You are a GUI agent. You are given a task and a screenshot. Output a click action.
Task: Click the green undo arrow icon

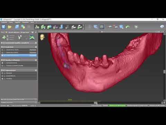[x=128, y=27]
